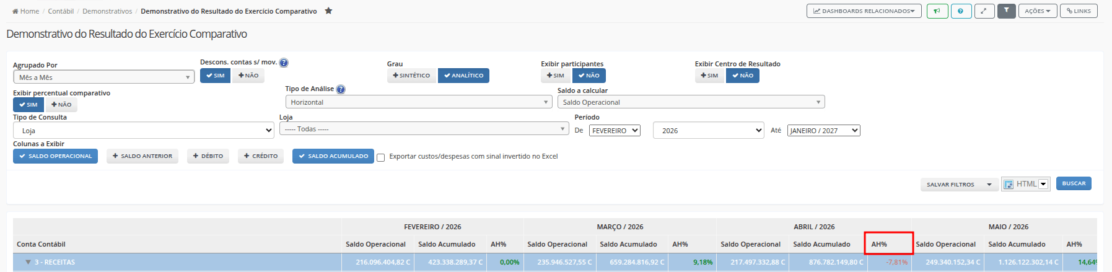1112x272 pixels.
Task: Open arrow next to Salvar Filtros
Action: coord(989,185)
